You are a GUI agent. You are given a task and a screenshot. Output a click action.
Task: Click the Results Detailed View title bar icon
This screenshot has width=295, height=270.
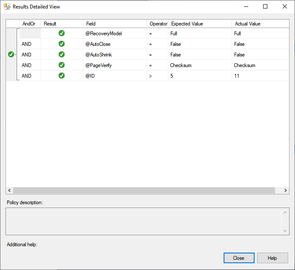pos(7,6)
